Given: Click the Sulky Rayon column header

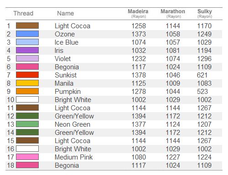Looking at the screenshot, I should click(205, 14).
